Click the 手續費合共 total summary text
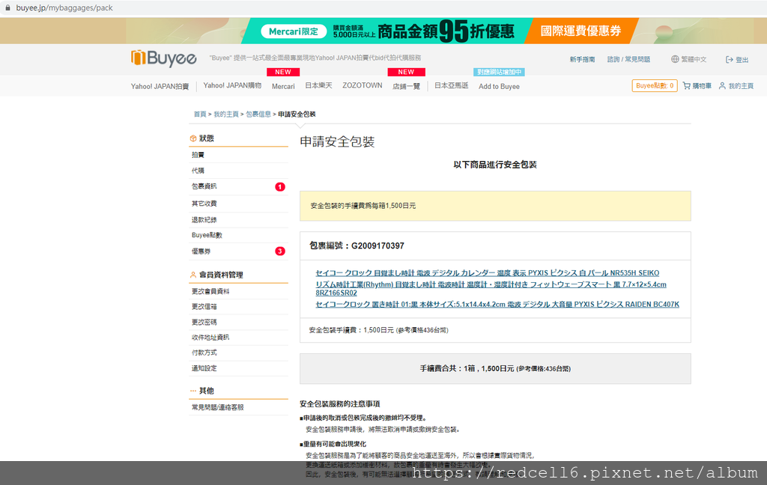The height and width of the screenshot is (485, 767). point(495,369)
